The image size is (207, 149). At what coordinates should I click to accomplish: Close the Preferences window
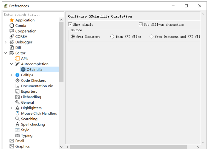point(200,6)
